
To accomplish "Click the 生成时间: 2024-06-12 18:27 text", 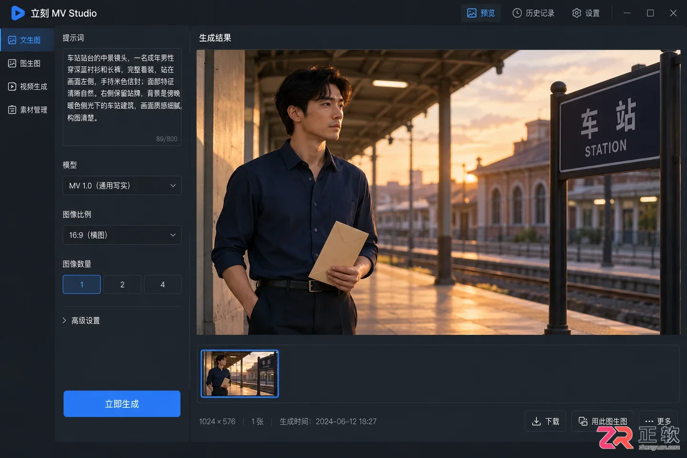I will pos(328,422).
